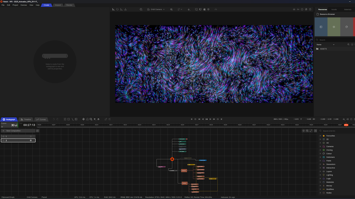Click the orange root node in nodegraph
355x199 pixels.
(x=172, y=159)
